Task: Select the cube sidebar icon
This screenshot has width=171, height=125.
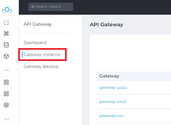Action: [6, 56]
